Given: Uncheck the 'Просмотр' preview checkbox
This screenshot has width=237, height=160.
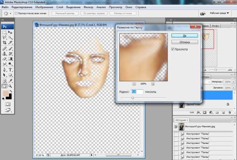Looking at the screenshot, I should pyautogui.click(x=173, y=49).
